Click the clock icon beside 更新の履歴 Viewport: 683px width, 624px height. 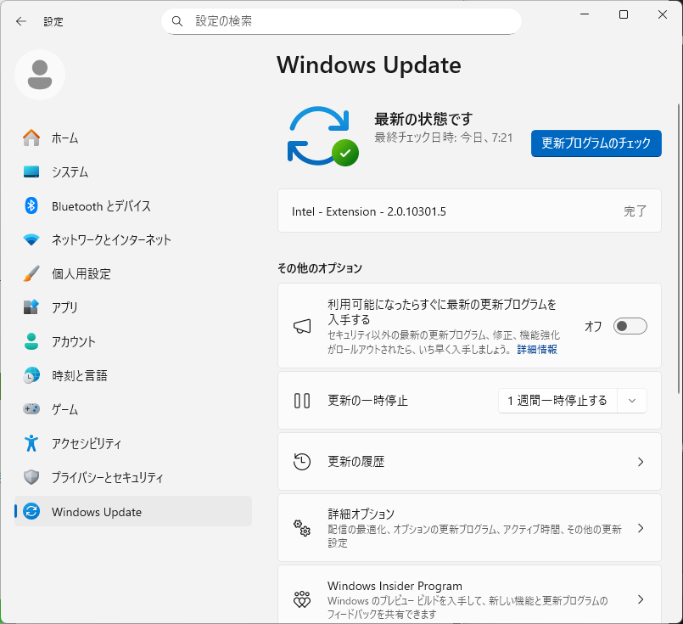click(301, 462)
